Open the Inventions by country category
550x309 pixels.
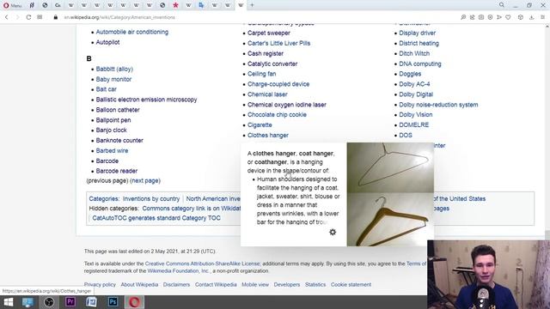point(151,198)
